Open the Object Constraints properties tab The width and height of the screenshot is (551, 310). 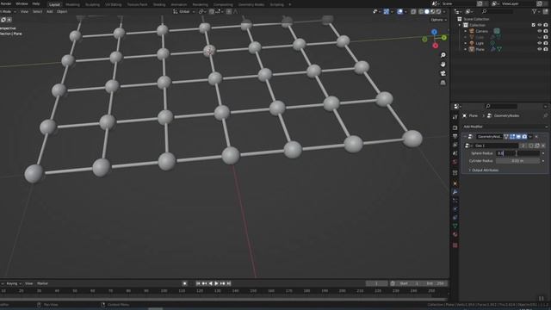[455, 218]
